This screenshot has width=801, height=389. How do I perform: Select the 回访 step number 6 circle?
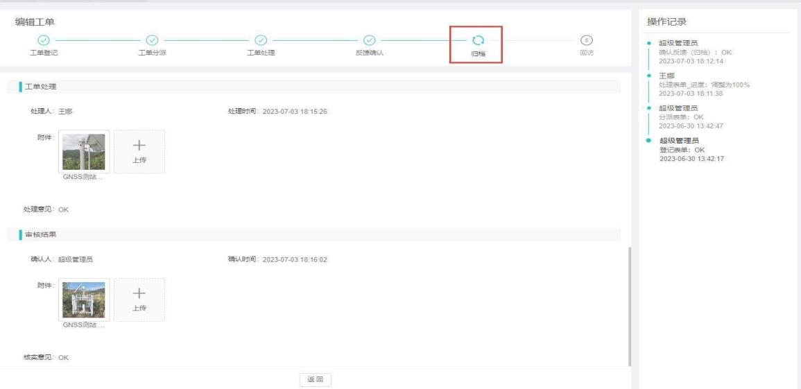tap(586, 40)
